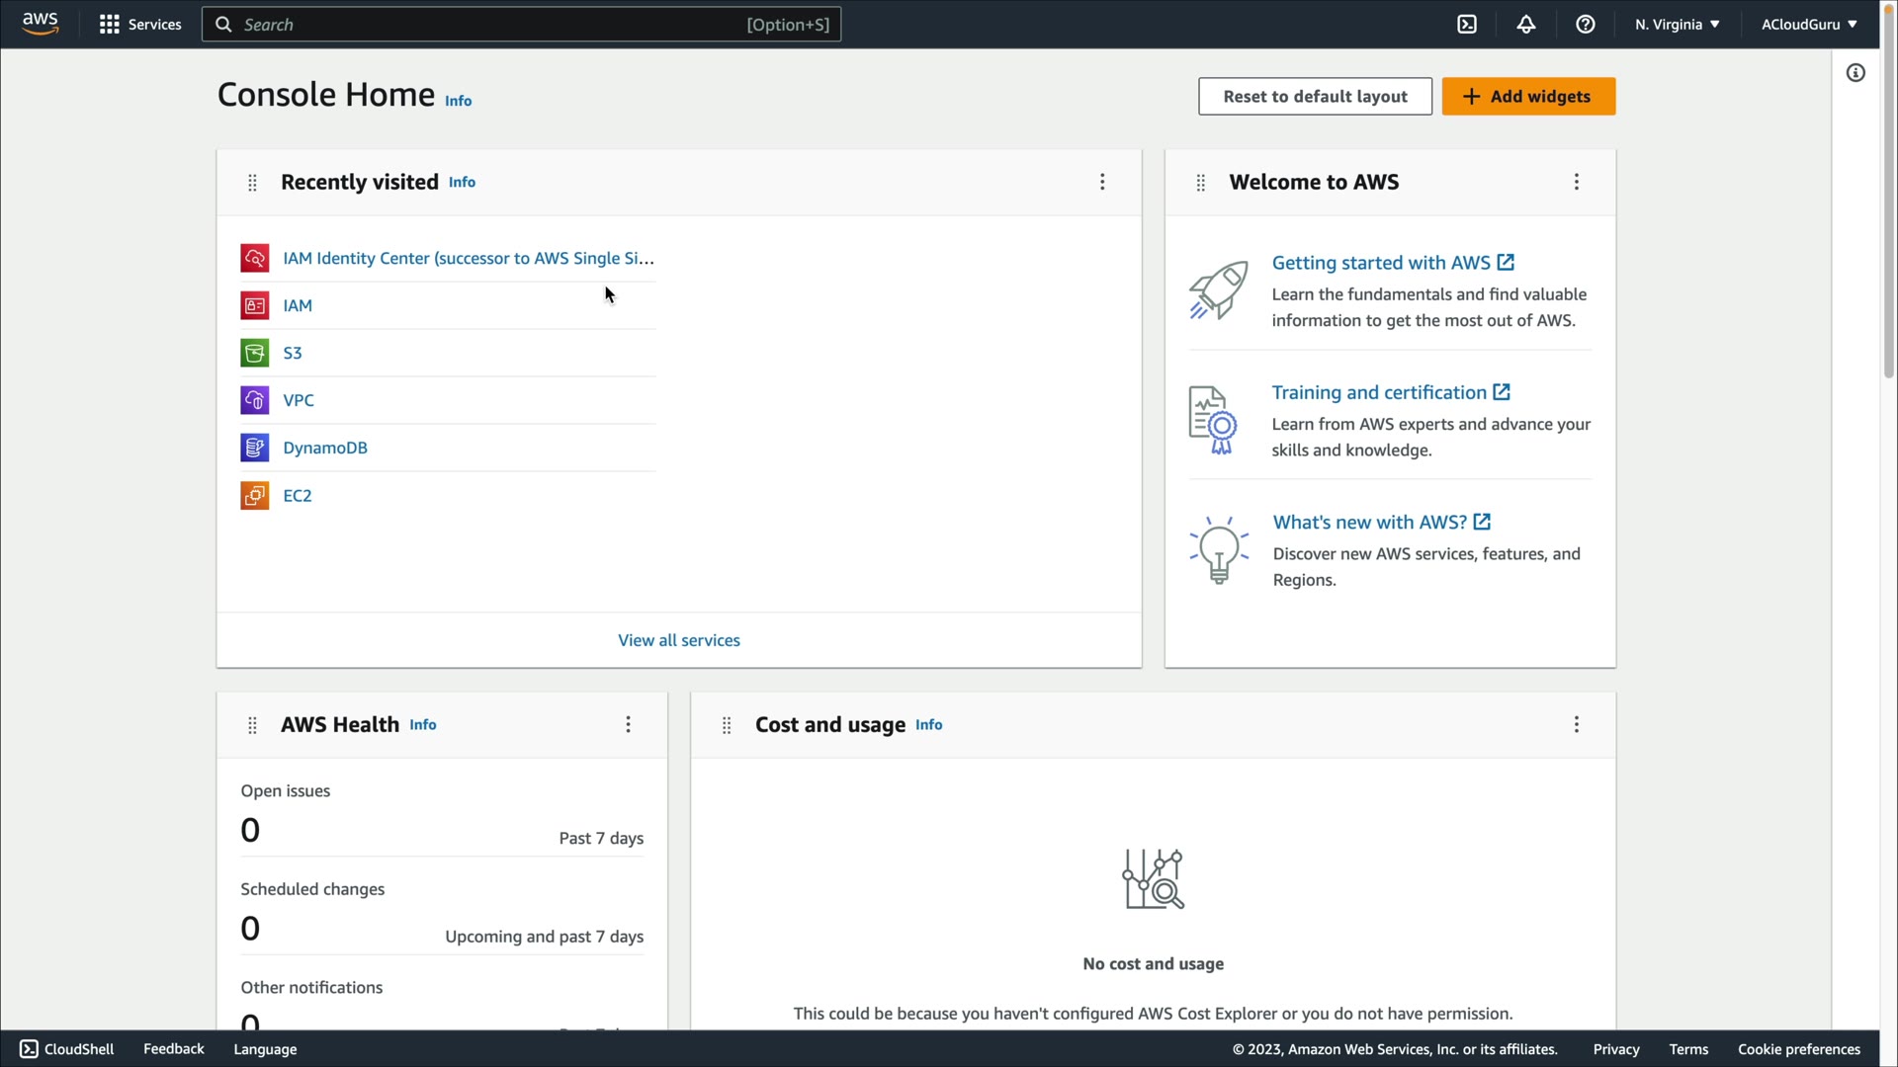Open the Services menu
This screenshot has height=1067, width=1898.
[x=140, y=25]
